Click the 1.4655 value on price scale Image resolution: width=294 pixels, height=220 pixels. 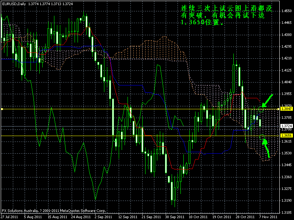(286, 12)
